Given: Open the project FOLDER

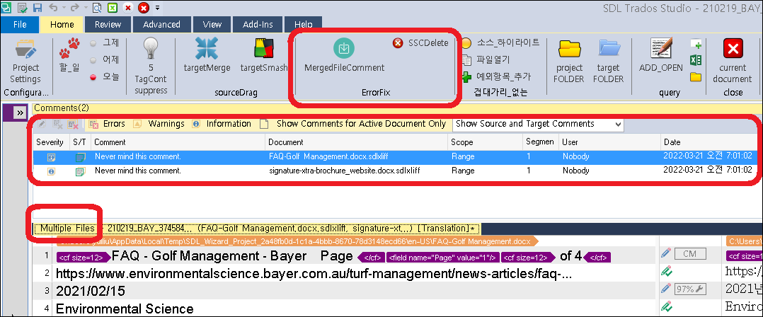Looking at the screenshot, I should click(x=569, y=62).
